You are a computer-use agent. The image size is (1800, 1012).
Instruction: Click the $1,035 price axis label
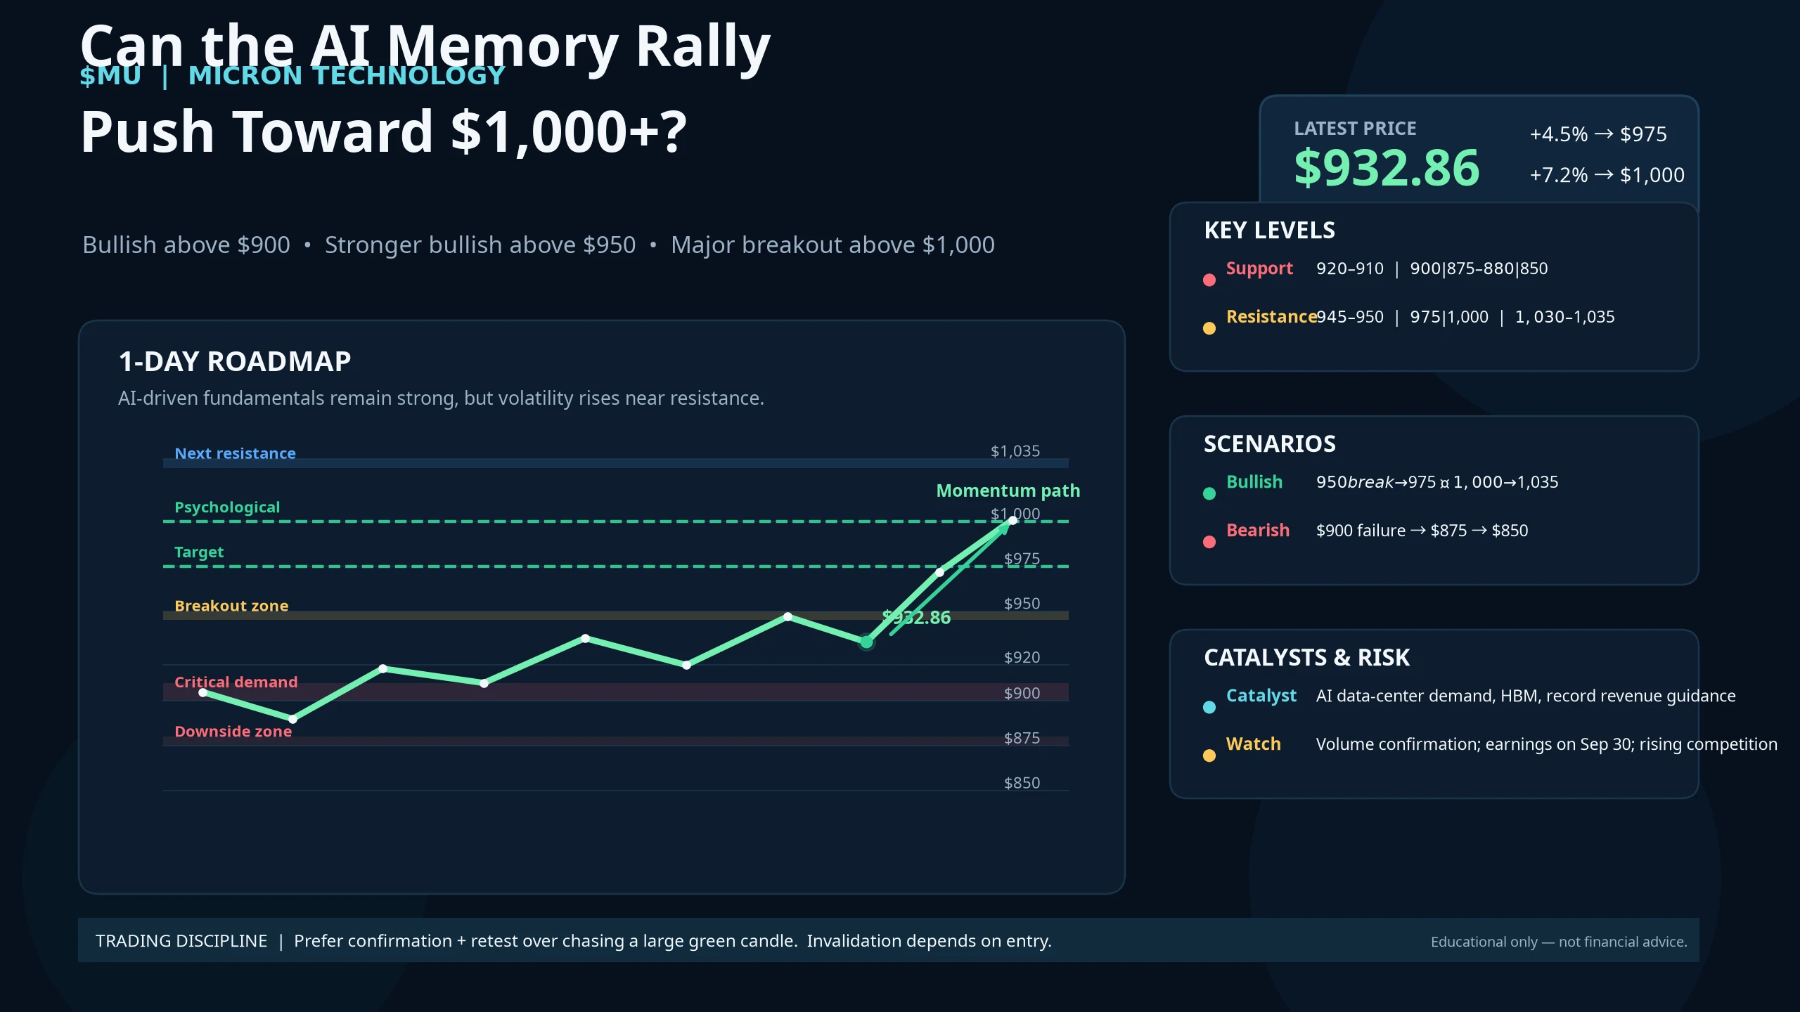click(1015, 451)
